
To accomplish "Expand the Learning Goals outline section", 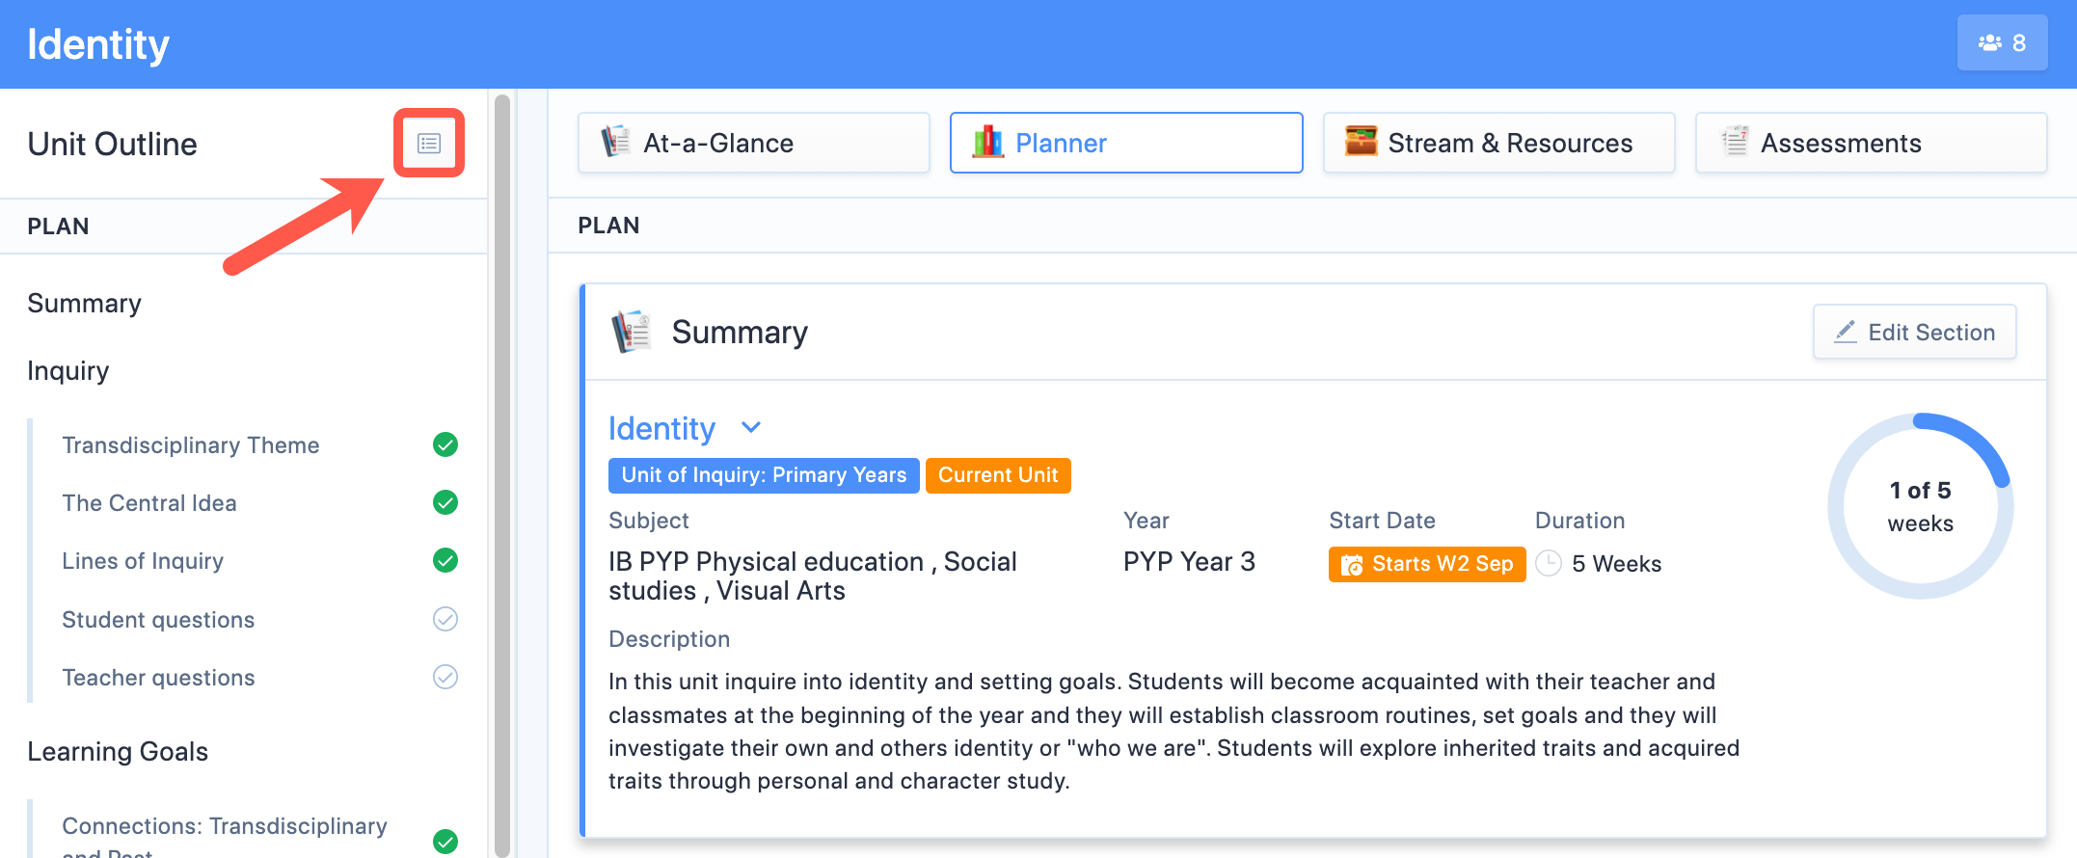I will (118, 751).
